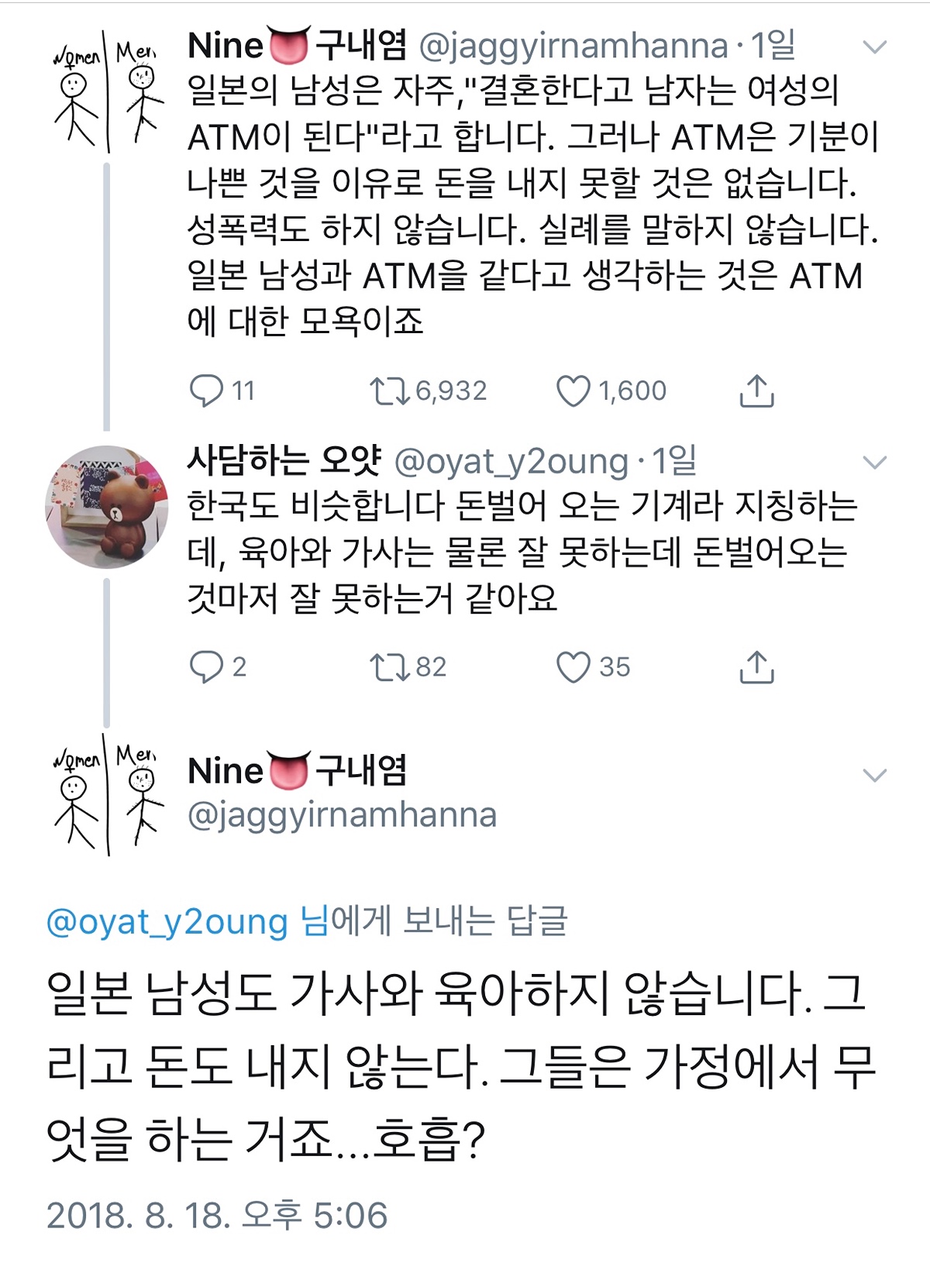Open the Nine 구내염 name on the bottom tweet
This screenshot has height=1263, width=930.
point(297,770)
